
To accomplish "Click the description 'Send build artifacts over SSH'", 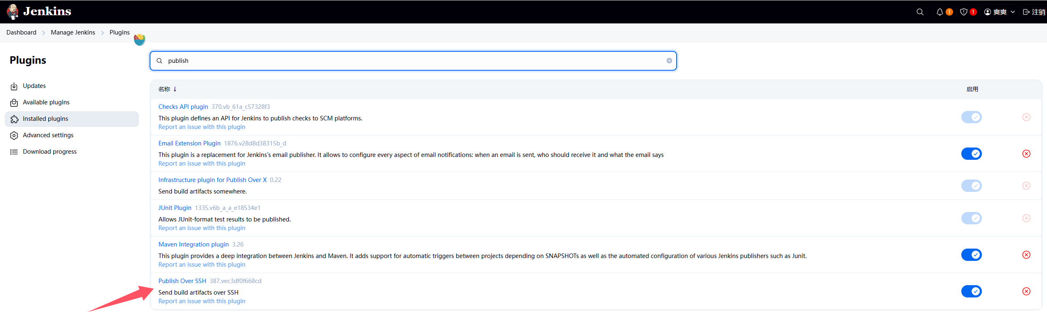I will click(199, 293).
